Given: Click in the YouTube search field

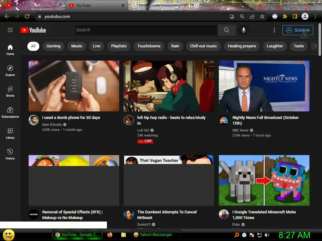Looking at the screenshot, I should [x=146, y=30].
